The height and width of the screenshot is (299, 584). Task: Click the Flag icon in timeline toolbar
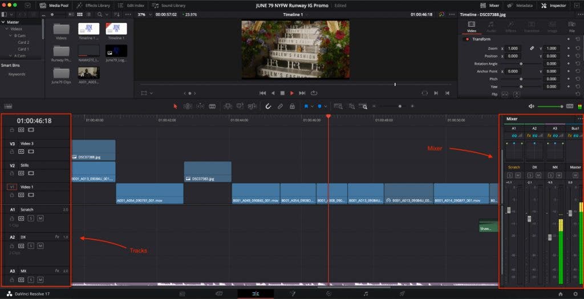pyautogui.click(x=306, y=107)
